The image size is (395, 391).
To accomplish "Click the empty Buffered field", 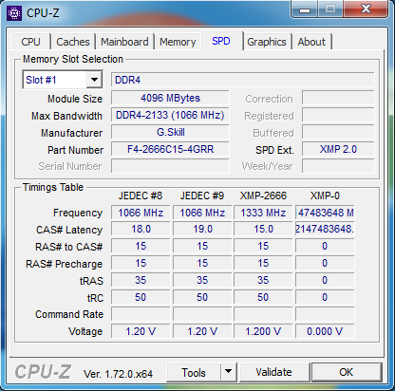I will (338, 132).
